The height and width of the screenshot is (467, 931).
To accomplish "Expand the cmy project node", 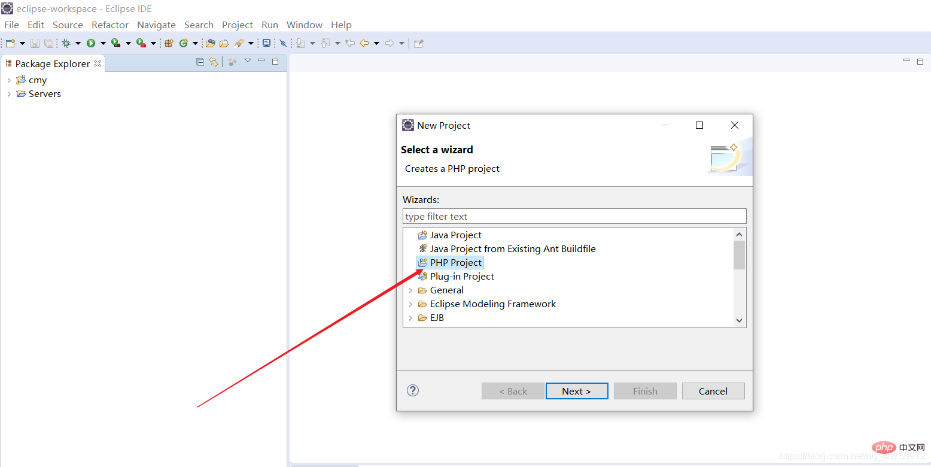I will [x=8, y=80].
